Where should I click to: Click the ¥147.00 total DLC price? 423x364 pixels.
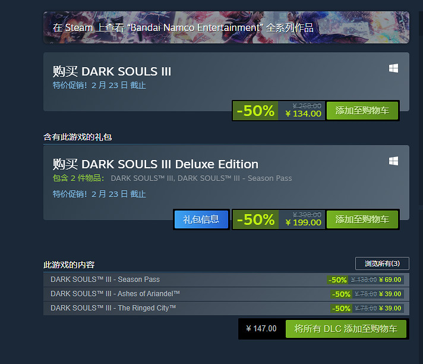tap(261, 328)
